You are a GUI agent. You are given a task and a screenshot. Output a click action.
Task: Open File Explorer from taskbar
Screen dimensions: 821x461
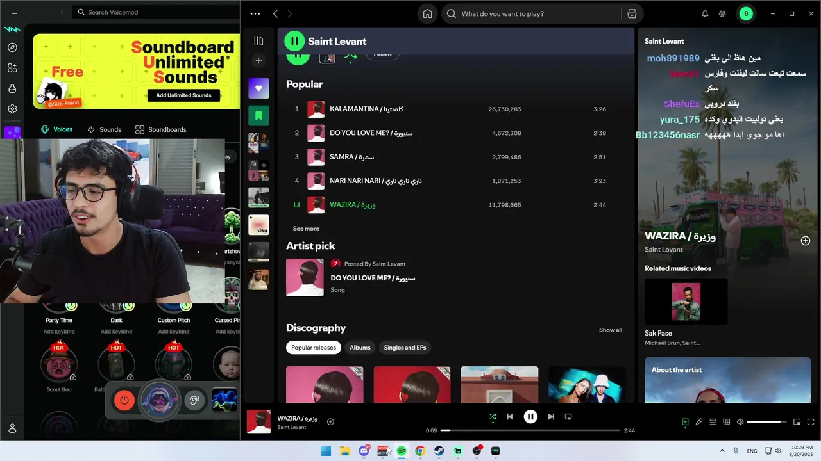tap(344, 451)
